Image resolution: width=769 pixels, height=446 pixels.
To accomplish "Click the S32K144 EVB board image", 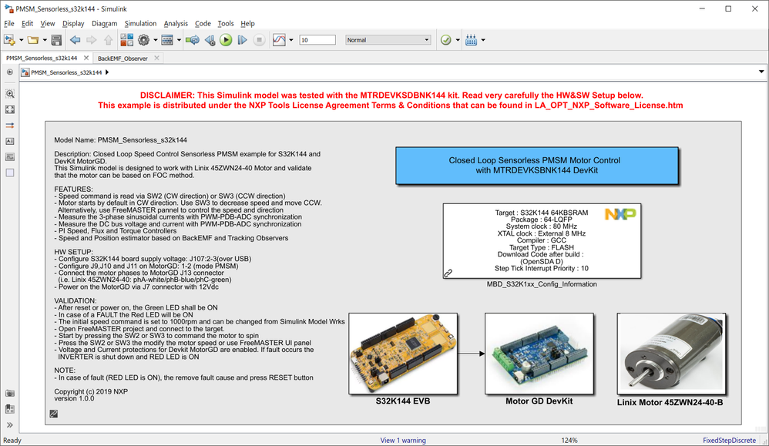I will pyautogui.click(x=403, y=354).
